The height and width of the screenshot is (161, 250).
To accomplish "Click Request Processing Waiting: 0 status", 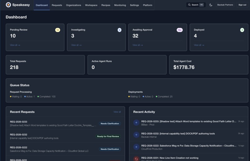I will (16, 96).
